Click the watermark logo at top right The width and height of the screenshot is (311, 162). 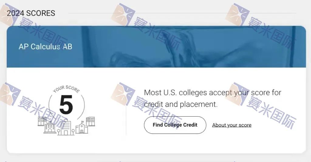237,14
